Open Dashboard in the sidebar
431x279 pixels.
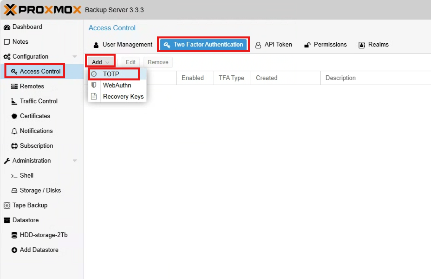pos(42,27)
